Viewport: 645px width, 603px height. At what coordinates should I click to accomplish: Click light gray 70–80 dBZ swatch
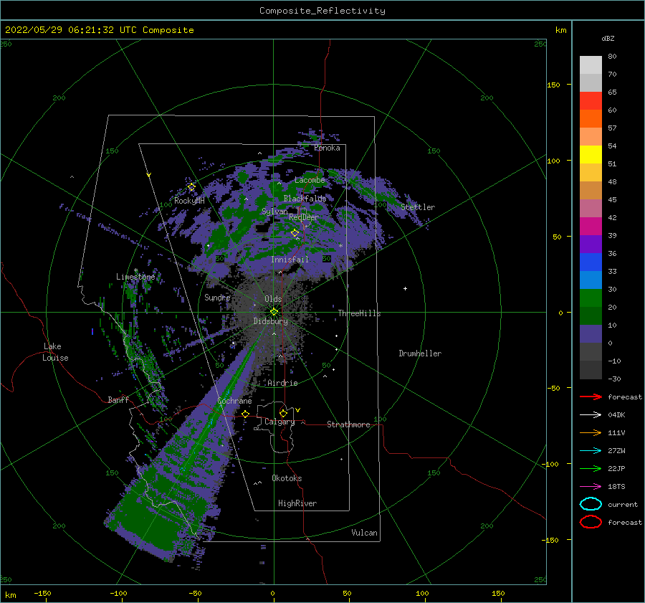(x=591, y=65)
